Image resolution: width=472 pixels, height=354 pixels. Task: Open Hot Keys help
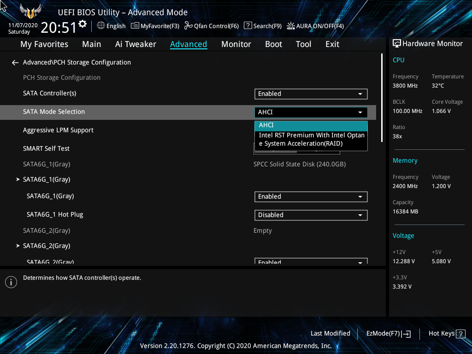click(447, 334)
